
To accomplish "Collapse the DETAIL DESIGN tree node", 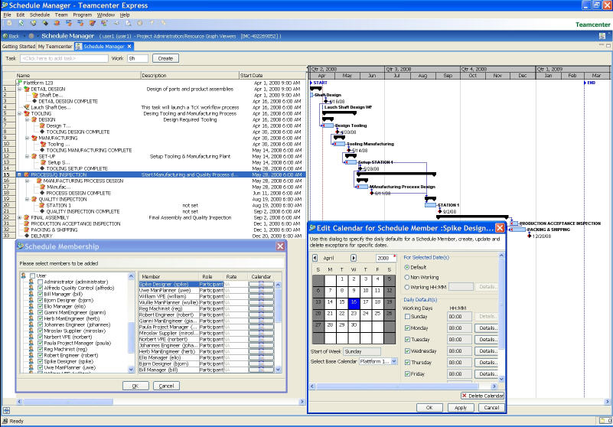I will pos(19,90).
